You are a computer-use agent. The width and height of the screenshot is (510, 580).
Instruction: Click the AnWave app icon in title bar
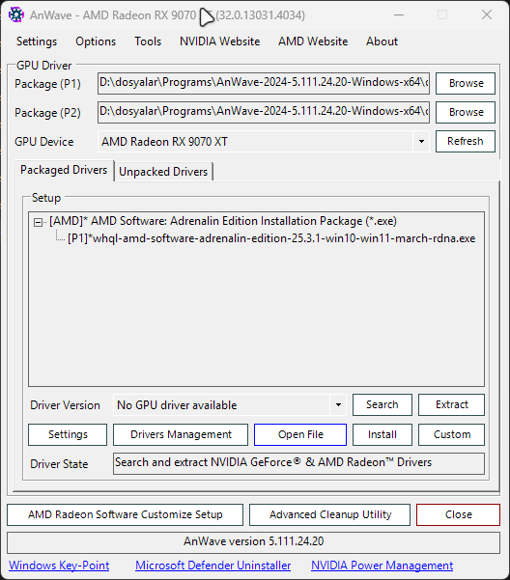pos(16,15)
